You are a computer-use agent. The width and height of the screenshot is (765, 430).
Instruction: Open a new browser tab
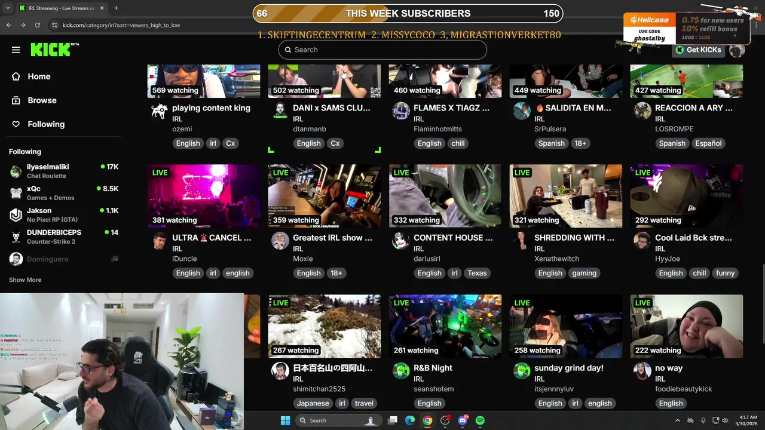(x=116, y=8)
